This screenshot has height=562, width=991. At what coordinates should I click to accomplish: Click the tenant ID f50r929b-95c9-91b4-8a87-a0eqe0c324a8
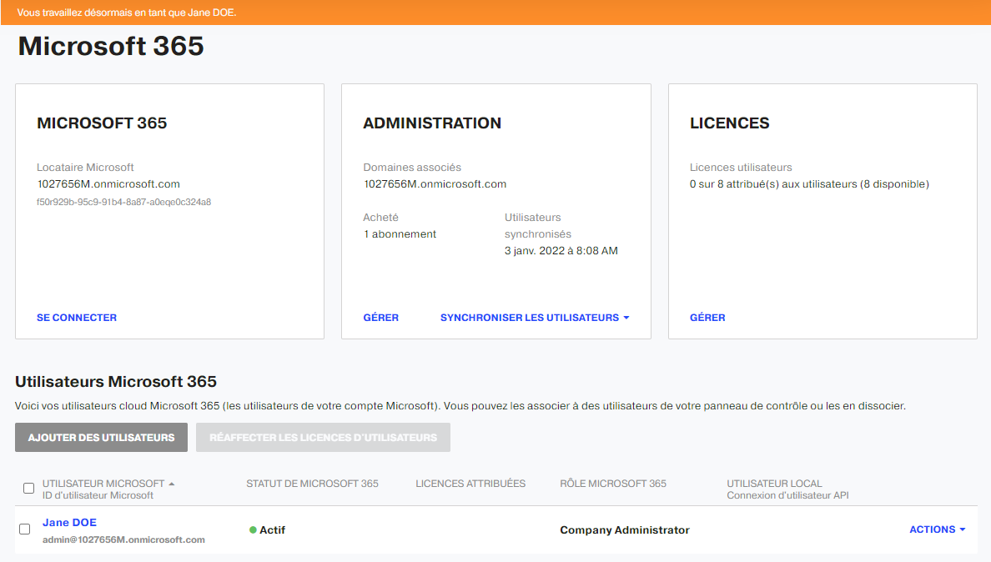[x=123, y=202]
